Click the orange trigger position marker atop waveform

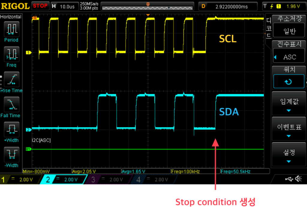point(148,15)
